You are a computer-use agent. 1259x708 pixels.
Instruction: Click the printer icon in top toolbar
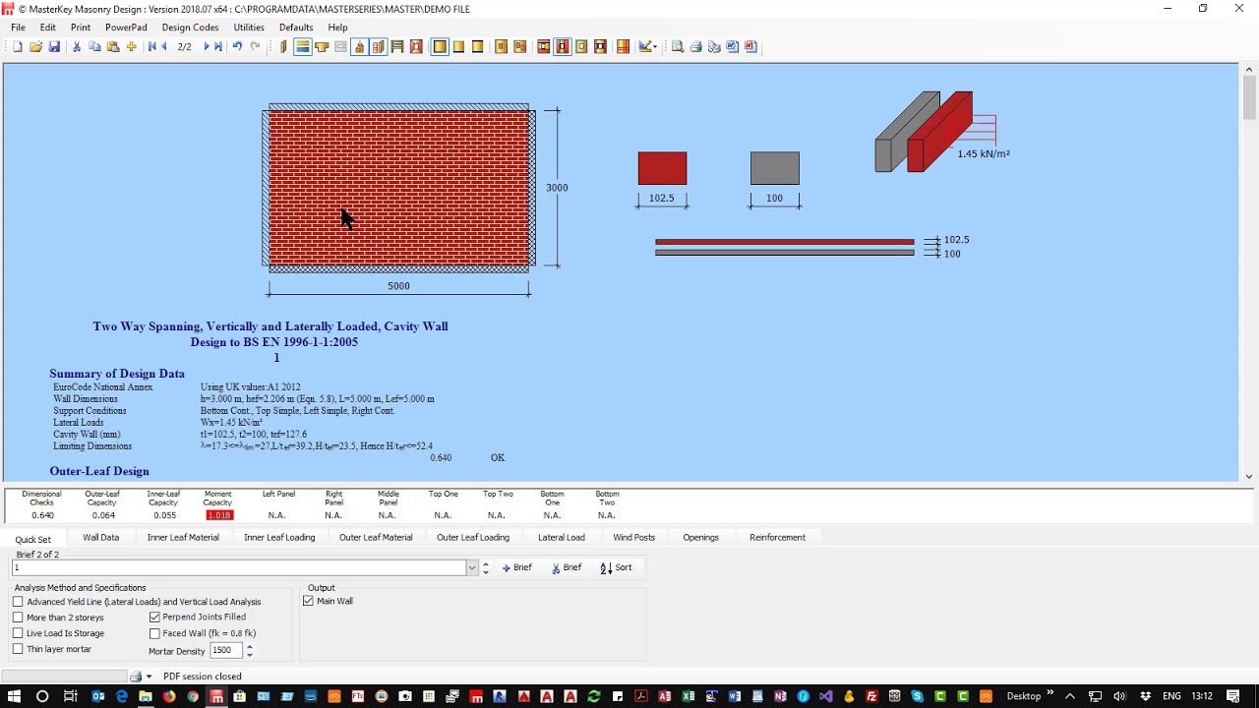click(695, 46)
